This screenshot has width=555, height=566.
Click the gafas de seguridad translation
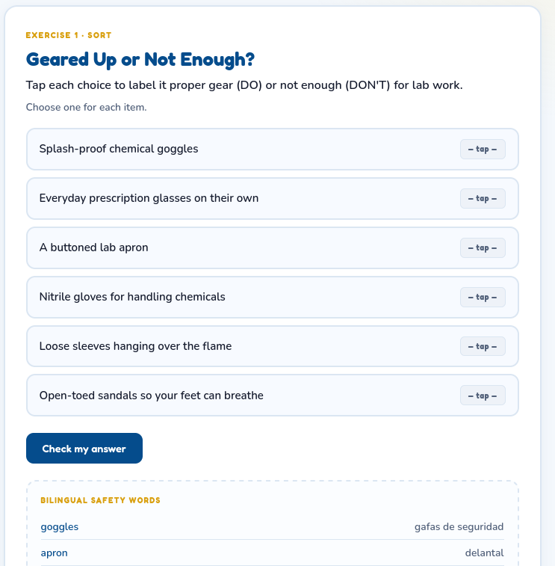pos(459,526)
